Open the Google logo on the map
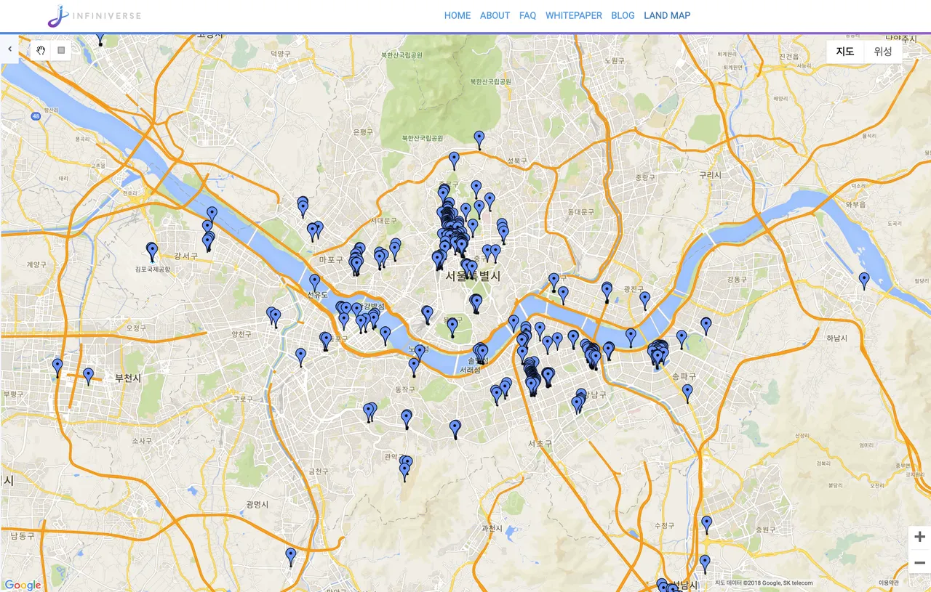The width and height of the screenshot is (931, 592). click(23, 585)
